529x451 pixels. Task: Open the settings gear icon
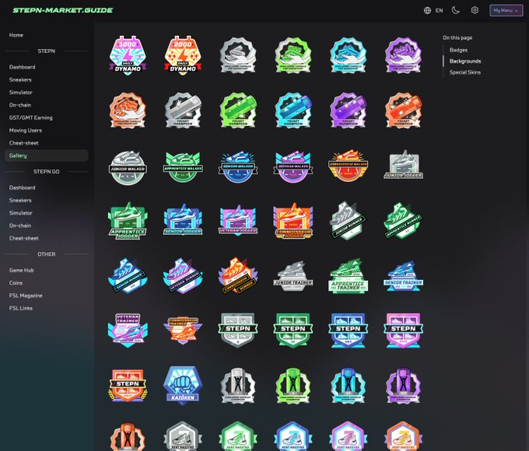[x=475, y=10]
